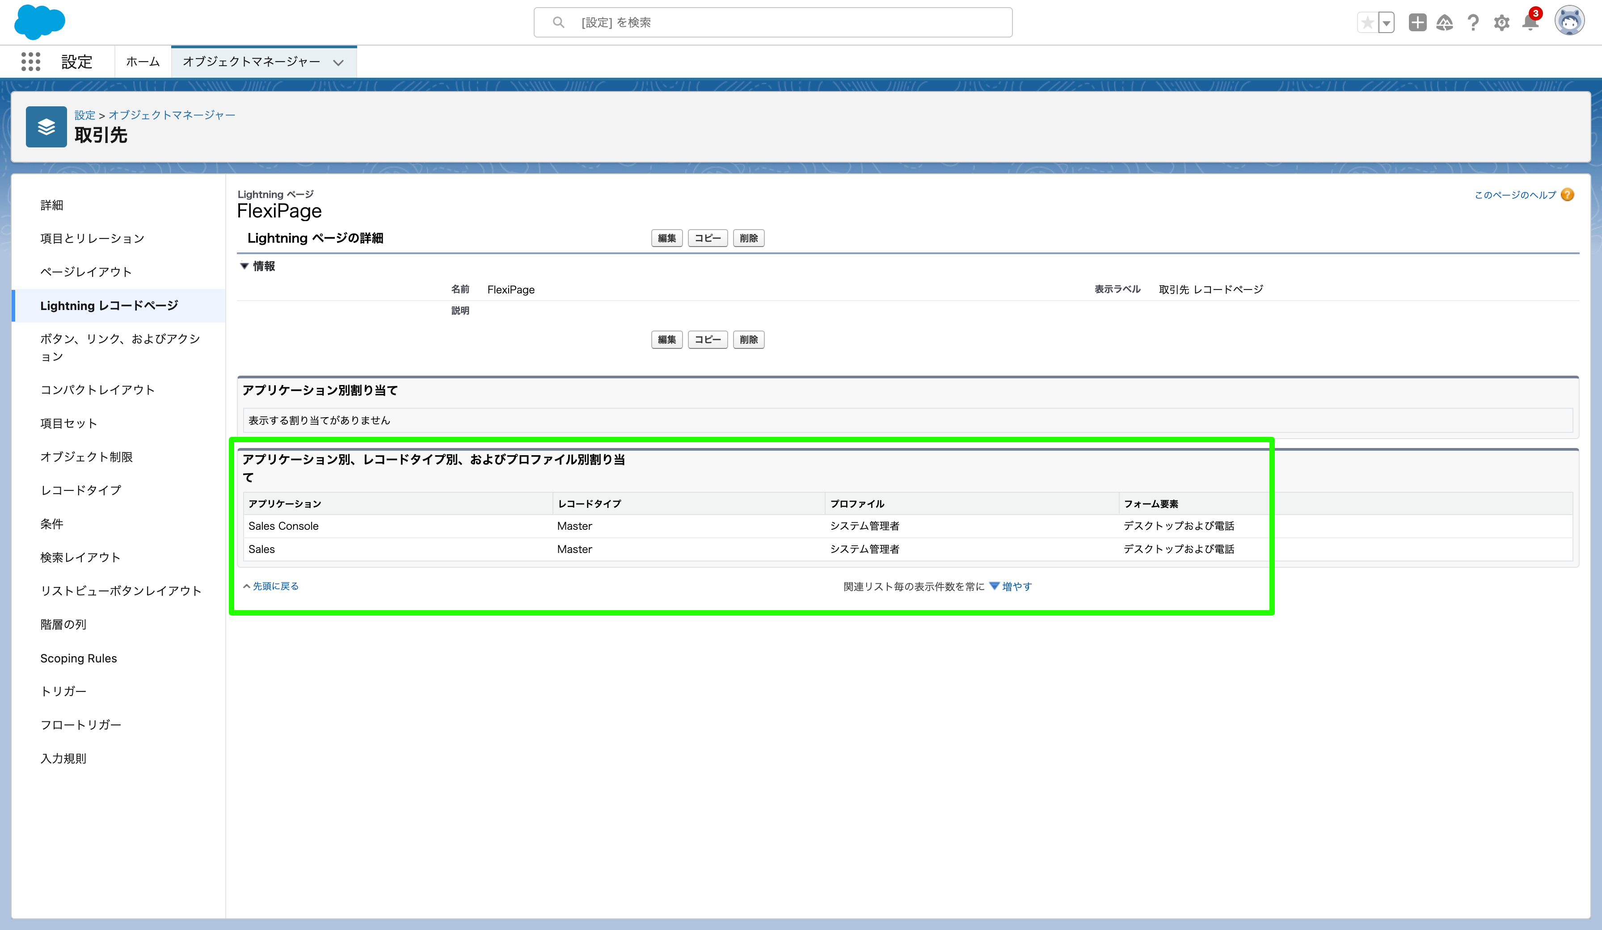Click the [設定] を検索 search field

point(772,22)
